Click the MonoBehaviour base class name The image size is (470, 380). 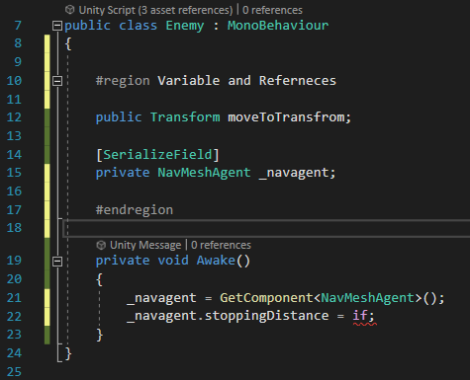pos(278,26)
